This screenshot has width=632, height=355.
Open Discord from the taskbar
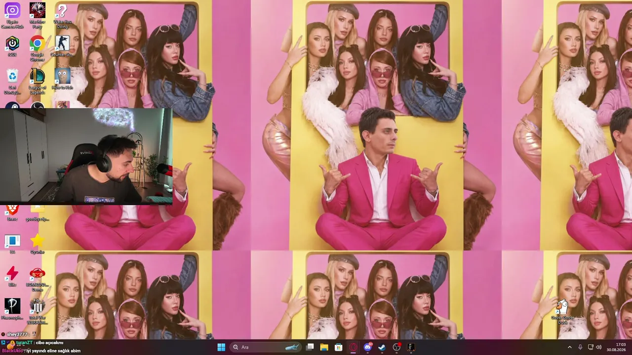[367, 347]
